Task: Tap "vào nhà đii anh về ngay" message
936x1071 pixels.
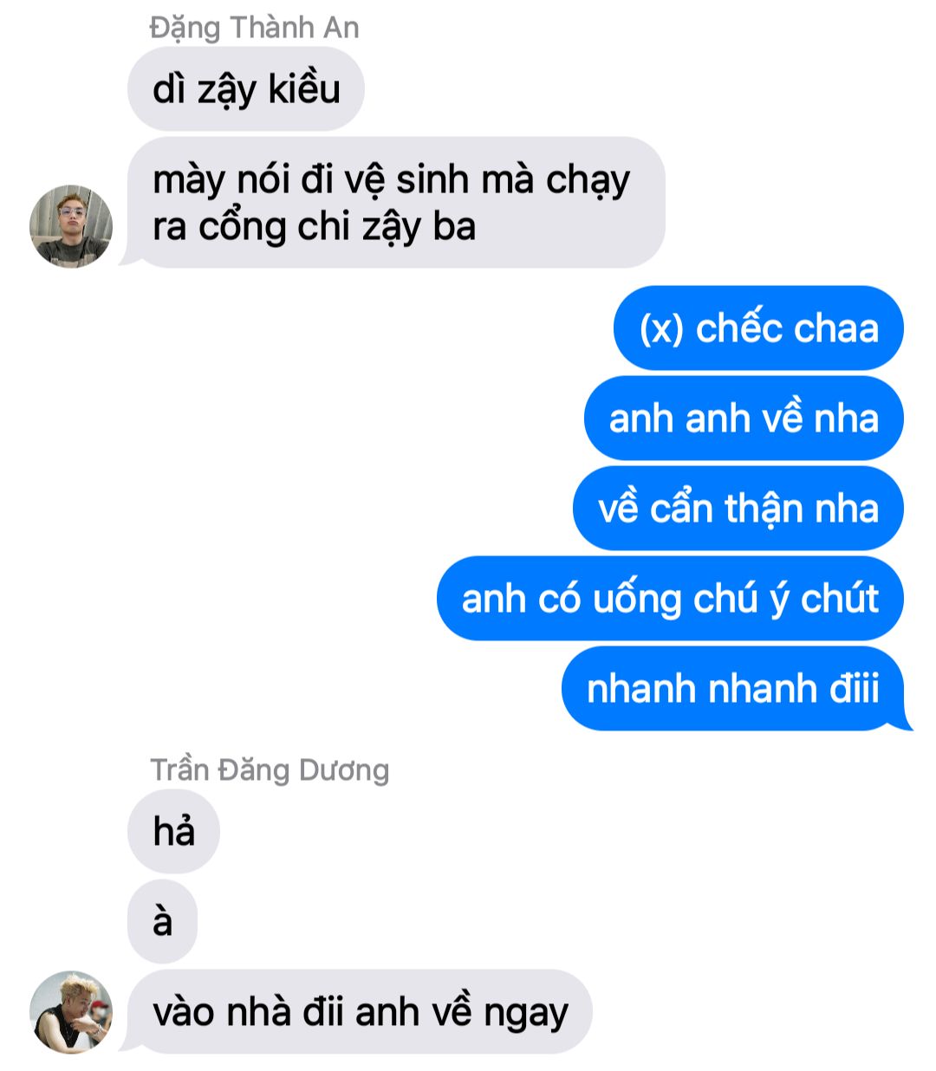Action: point(360,1011)
